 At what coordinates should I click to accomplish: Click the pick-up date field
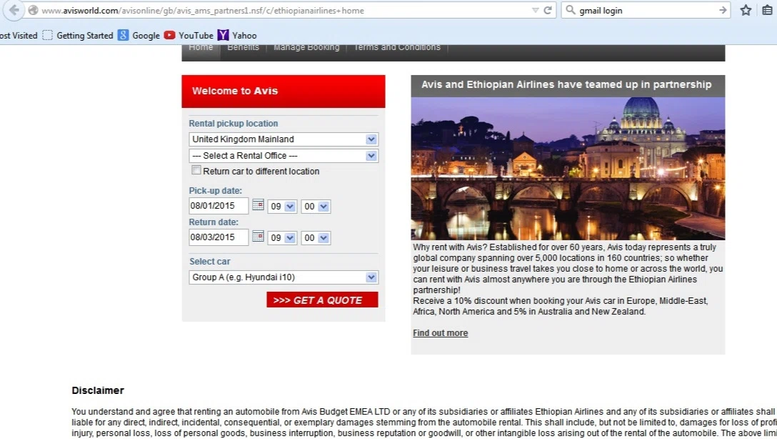point(219,206)
